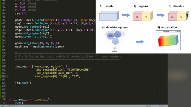Screen dimensions: 191x107
Task: Click '-imp_region[0].num_IDs' string
Action: 53,73
